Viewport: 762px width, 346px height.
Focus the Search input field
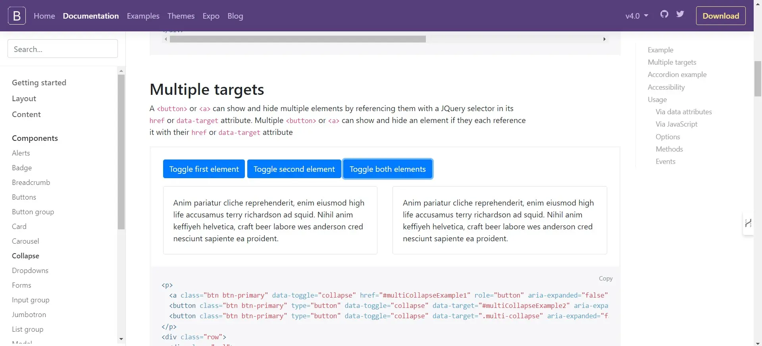[x=63, y=49]
